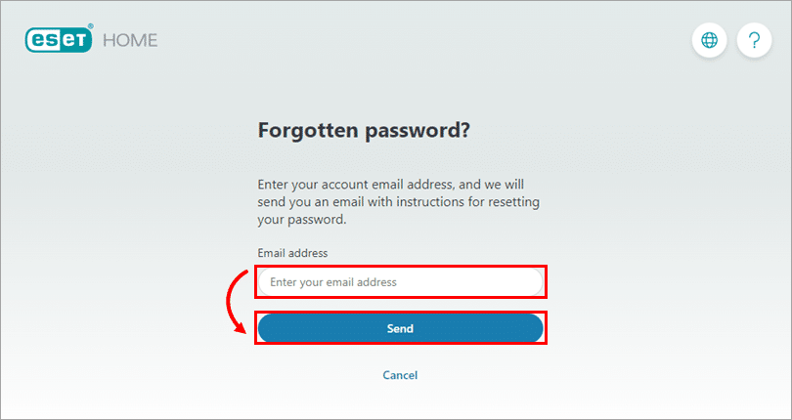The width and height of the screenshot is (792, 420).
Task: Show help from the round "?" button
Action: (x=754, y=40)
